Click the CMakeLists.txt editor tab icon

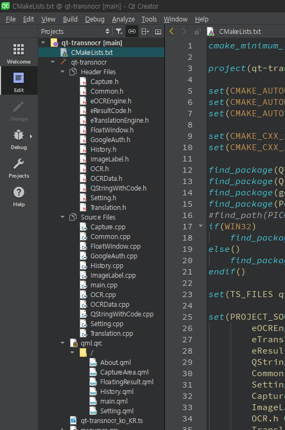point(211,32)
